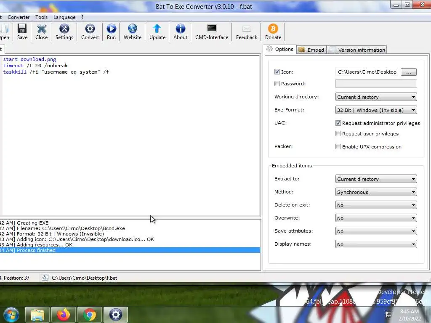Enable the Password checkbox
The width and height of the screenshot is (431, 323).
click(277, 84)
